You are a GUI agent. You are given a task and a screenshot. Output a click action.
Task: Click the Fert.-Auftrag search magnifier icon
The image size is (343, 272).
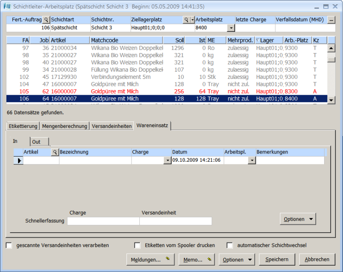point(46,20)
